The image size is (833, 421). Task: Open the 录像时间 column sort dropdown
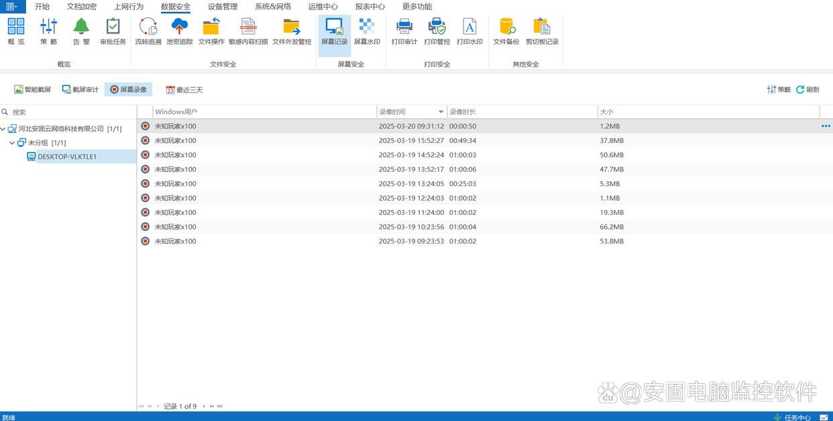click(x=441, y=112)
